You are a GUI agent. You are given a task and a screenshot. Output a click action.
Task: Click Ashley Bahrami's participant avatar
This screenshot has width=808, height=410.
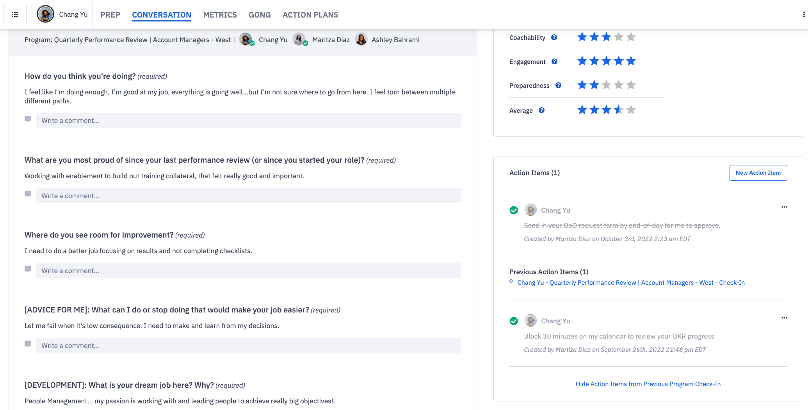pyautogui.click(x=361, y=39)
